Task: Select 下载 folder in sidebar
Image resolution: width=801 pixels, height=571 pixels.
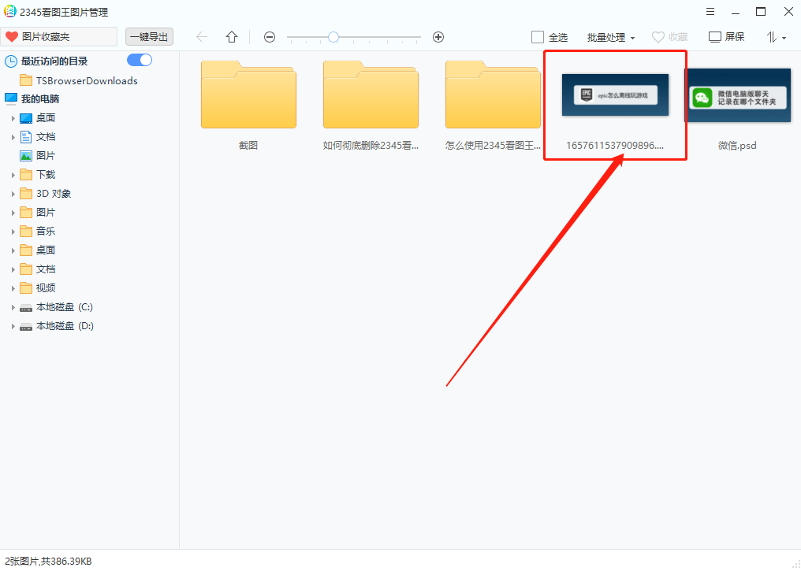Action: [x=46, y=175]
